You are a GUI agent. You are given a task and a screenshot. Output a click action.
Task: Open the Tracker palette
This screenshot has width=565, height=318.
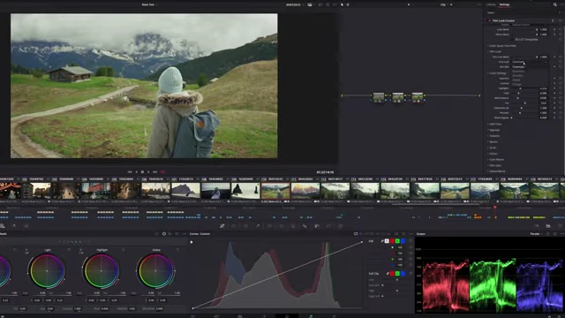pos(282,226)
